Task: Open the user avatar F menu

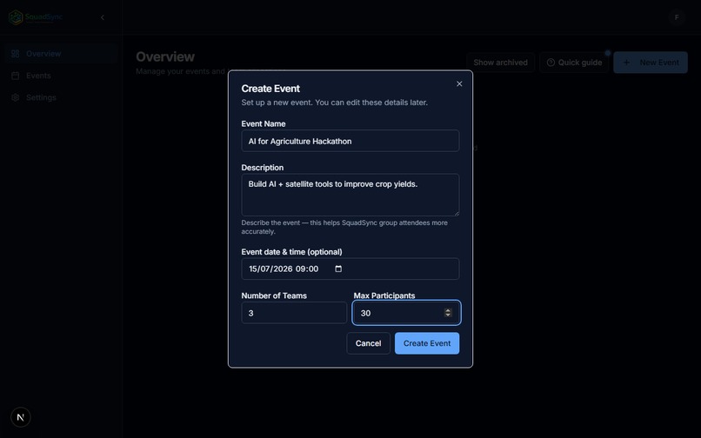Action: point(677,17)
